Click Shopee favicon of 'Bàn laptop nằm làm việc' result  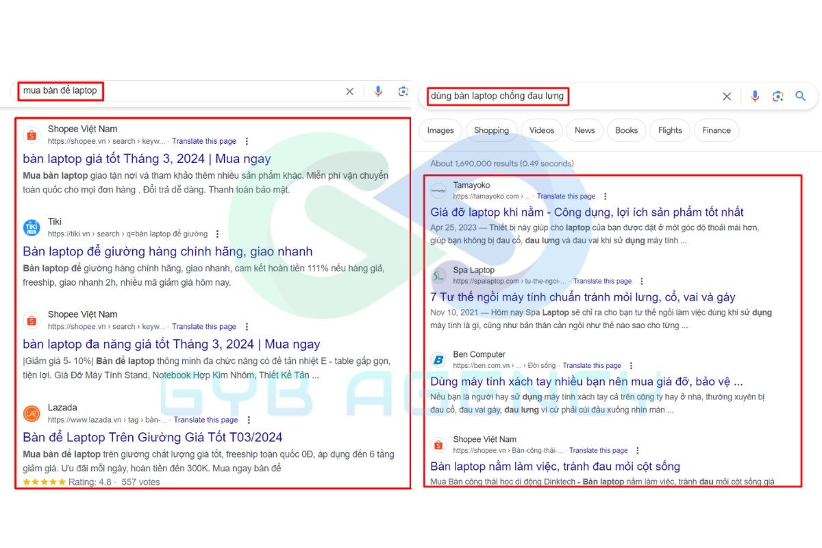[438, 445]
